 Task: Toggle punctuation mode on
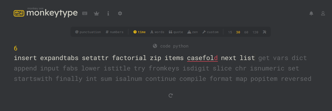coord(88,32)
